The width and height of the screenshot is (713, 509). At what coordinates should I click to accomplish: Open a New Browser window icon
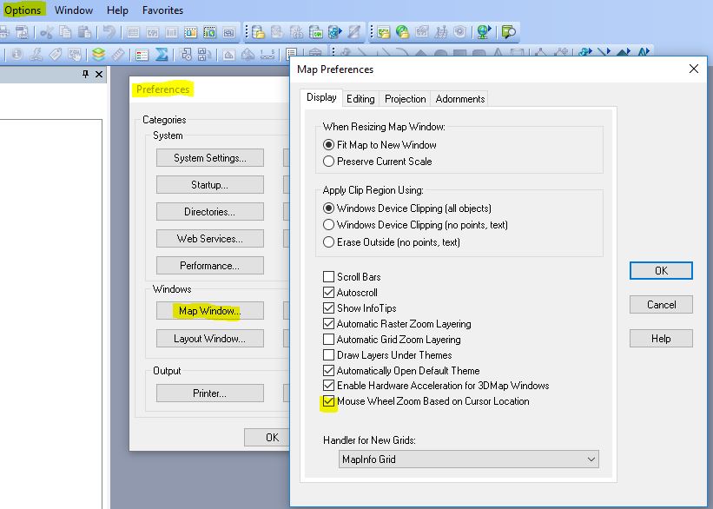pos(133,32)
